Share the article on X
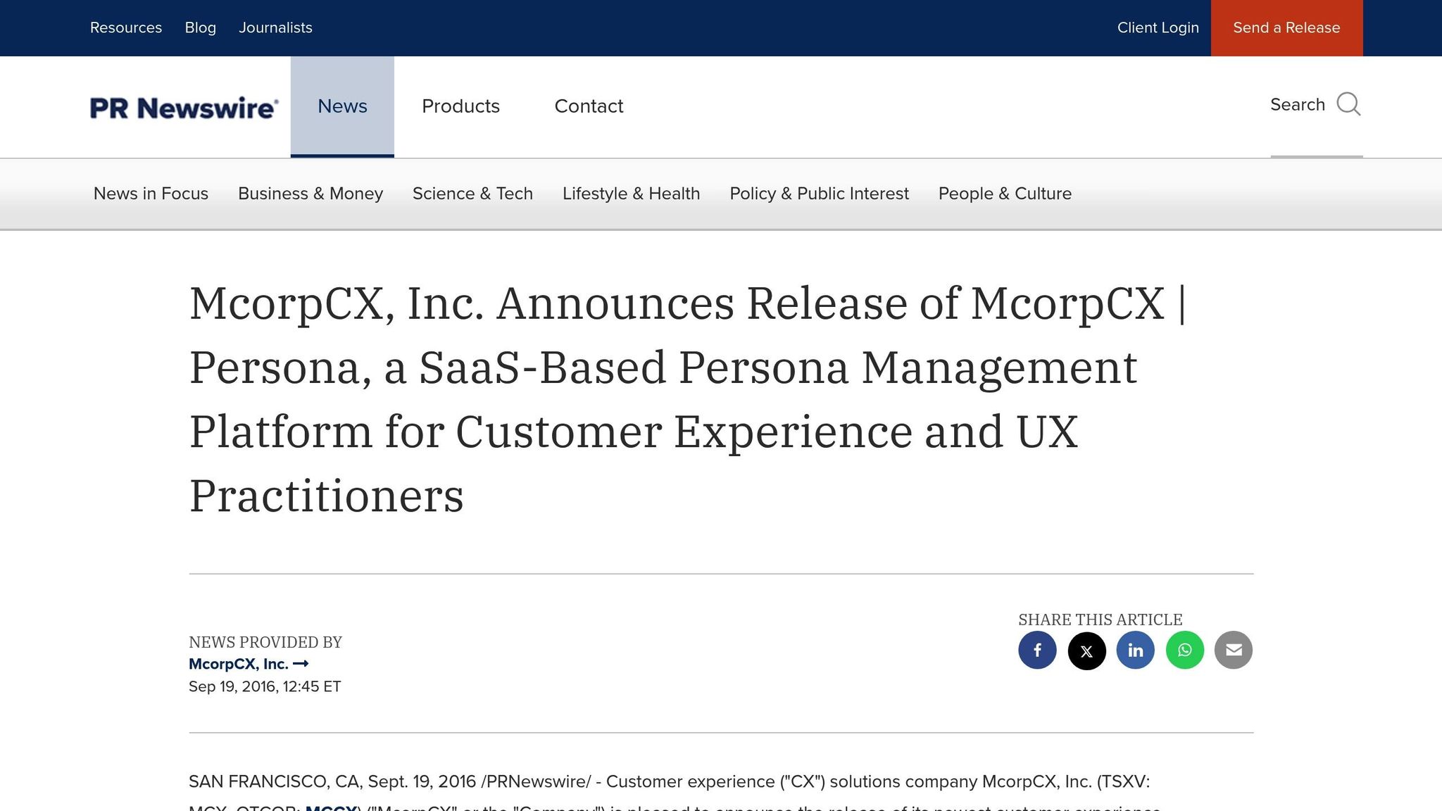The width and height of the screenshot is (1442, 811). 1086,650
